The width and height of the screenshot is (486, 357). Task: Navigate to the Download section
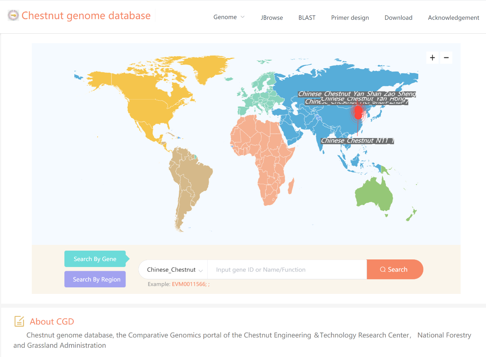[x=398, y=18]
